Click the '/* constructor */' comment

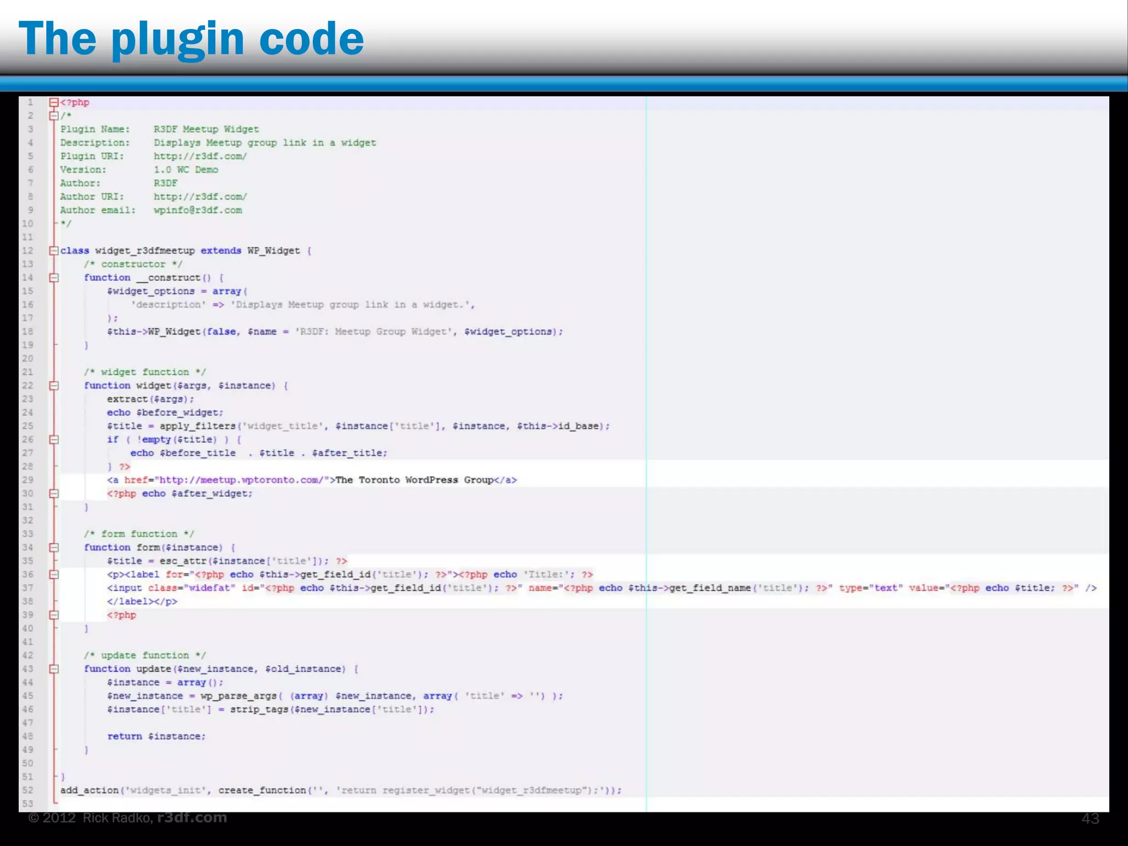click(x=133, y=264)
